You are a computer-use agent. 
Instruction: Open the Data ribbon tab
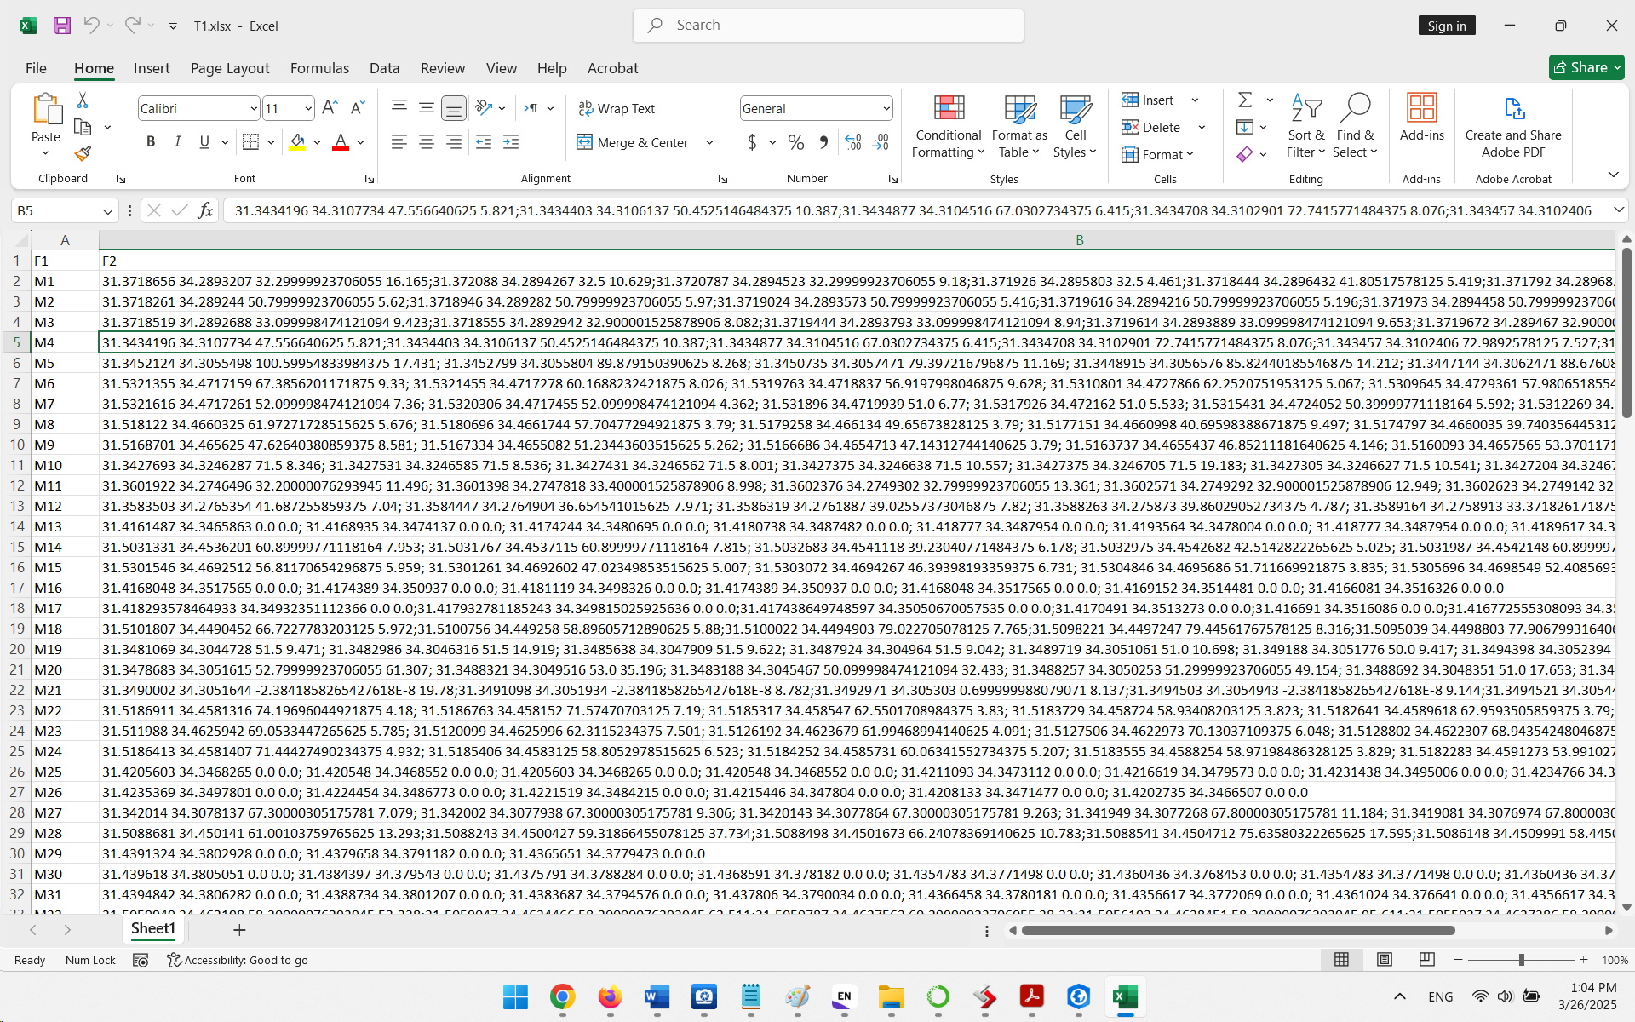coord(384,68)
